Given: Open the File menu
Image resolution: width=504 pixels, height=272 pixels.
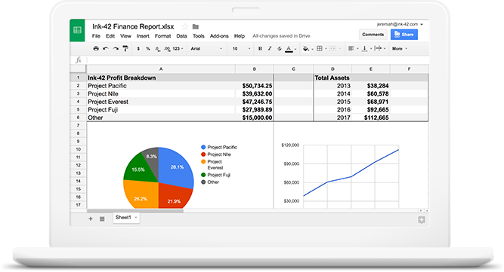Looking at the screenshot, I should [96, 36].
